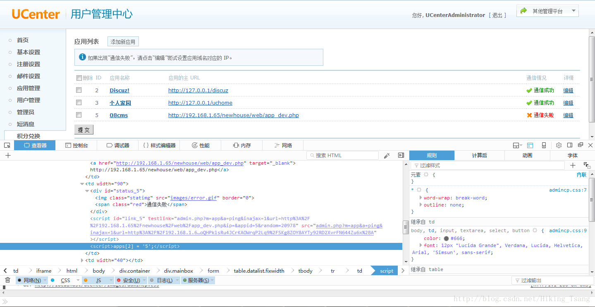Highlight elements for body, td selector icon

(535, 230)
